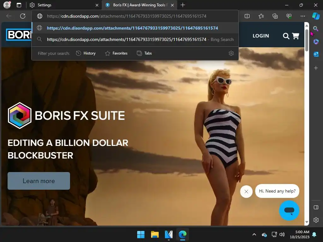
Task: Add a sidebar app with plus
Action: [x=316, y=68]
